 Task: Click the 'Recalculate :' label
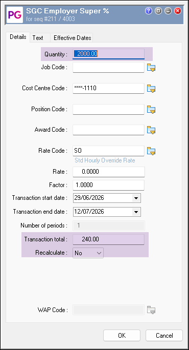pos(52,253)
